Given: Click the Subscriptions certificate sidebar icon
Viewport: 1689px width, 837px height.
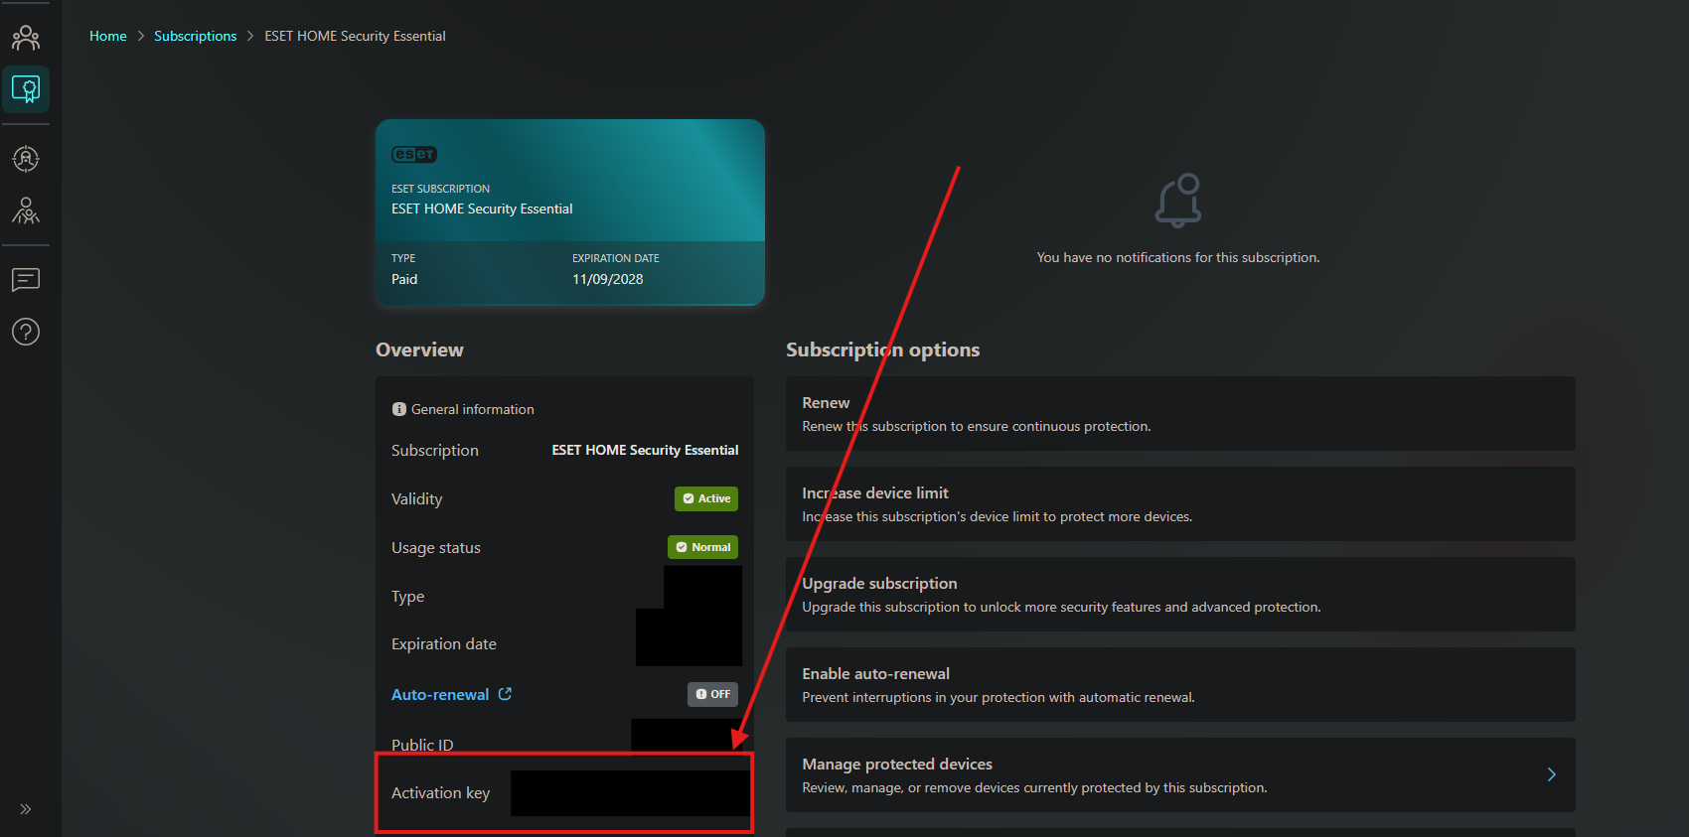Looking at the screenshot, I should tap(26, 89).
